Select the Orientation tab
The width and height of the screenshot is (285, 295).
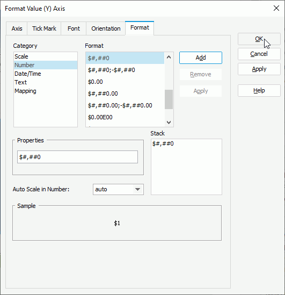pos(106,28)
